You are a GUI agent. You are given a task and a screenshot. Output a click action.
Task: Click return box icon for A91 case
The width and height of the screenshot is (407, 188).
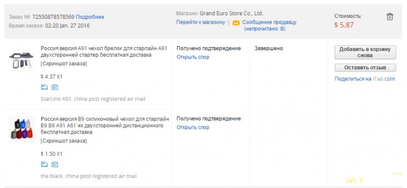[55, 87]
